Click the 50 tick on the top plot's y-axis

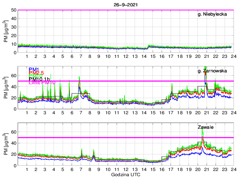coord(13,10)
